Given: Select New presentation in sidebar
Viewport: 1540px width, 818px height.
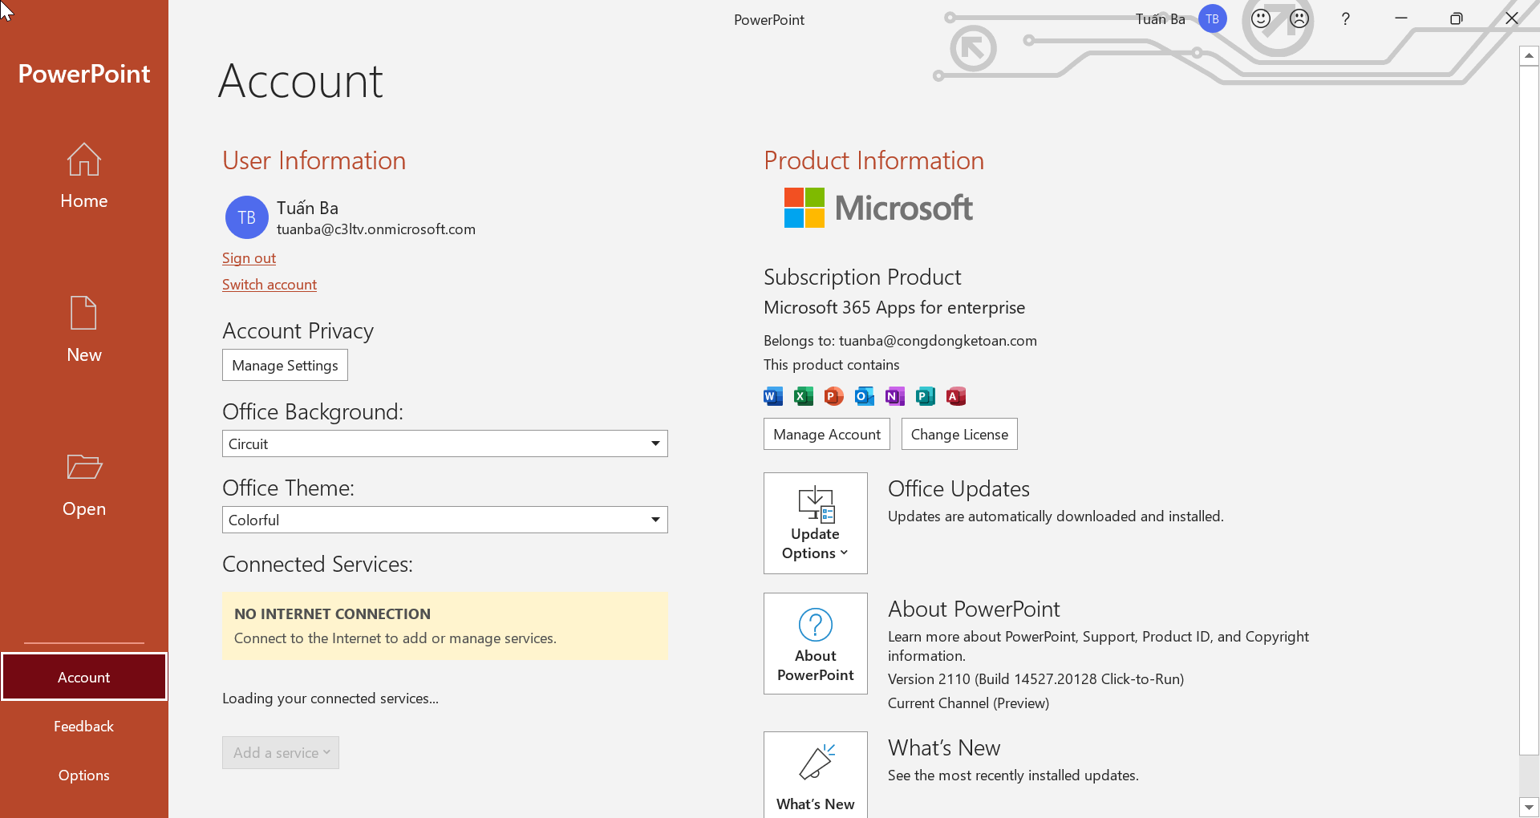Looking at the screenshot, I should [x=83, y=330].
